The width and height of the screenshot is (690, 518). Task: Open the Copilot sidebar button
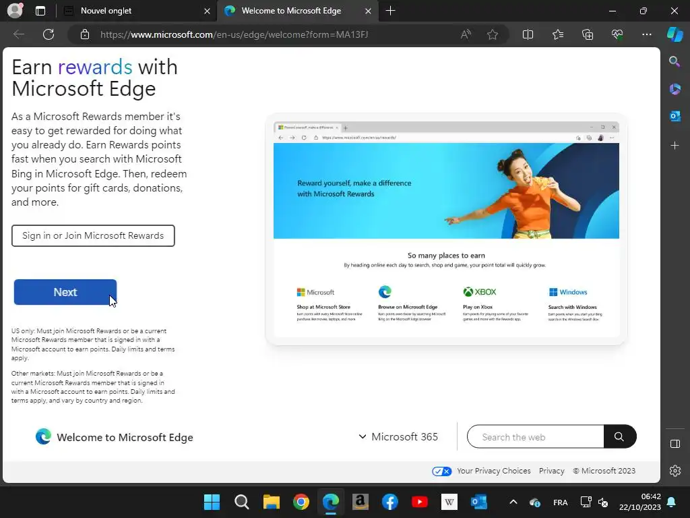click(x=675, y=34)
